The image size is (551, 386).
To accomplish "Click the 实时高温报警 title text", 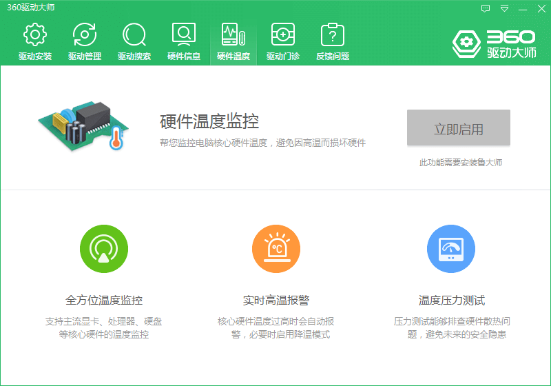I will point(276,301).
